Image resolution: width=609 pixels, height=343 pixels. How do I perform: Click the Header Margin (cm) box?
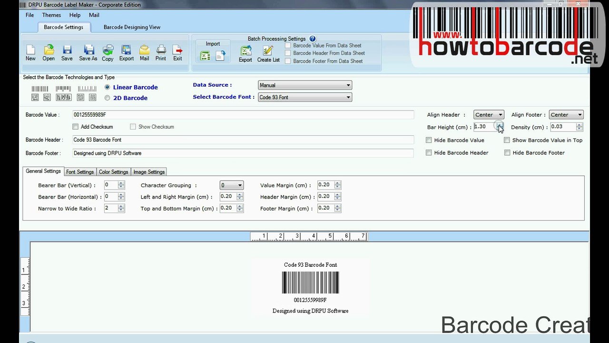(x=325, y=196)
